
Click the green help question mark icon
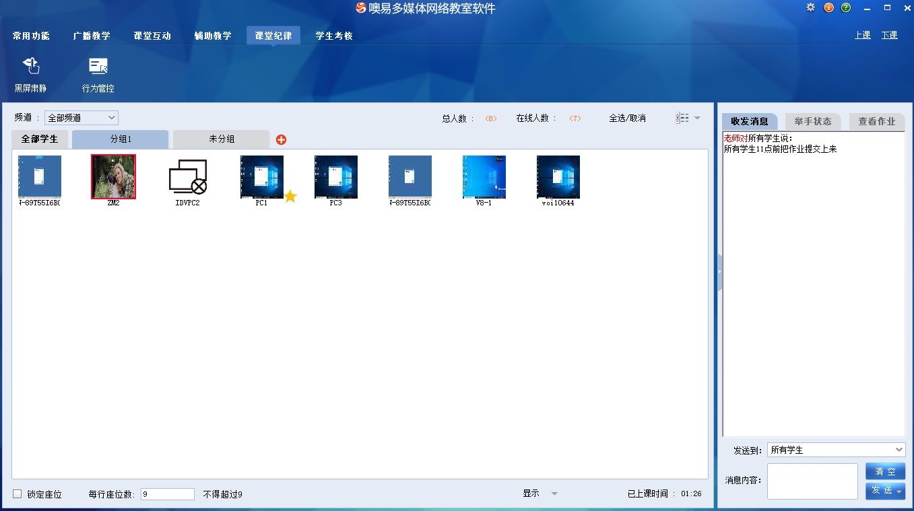tap(846, 8)
